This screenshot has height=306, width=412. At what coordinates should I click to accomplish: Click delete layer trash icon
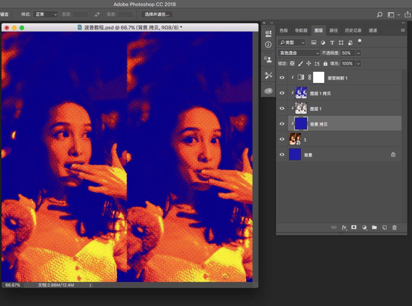point(394,227)
